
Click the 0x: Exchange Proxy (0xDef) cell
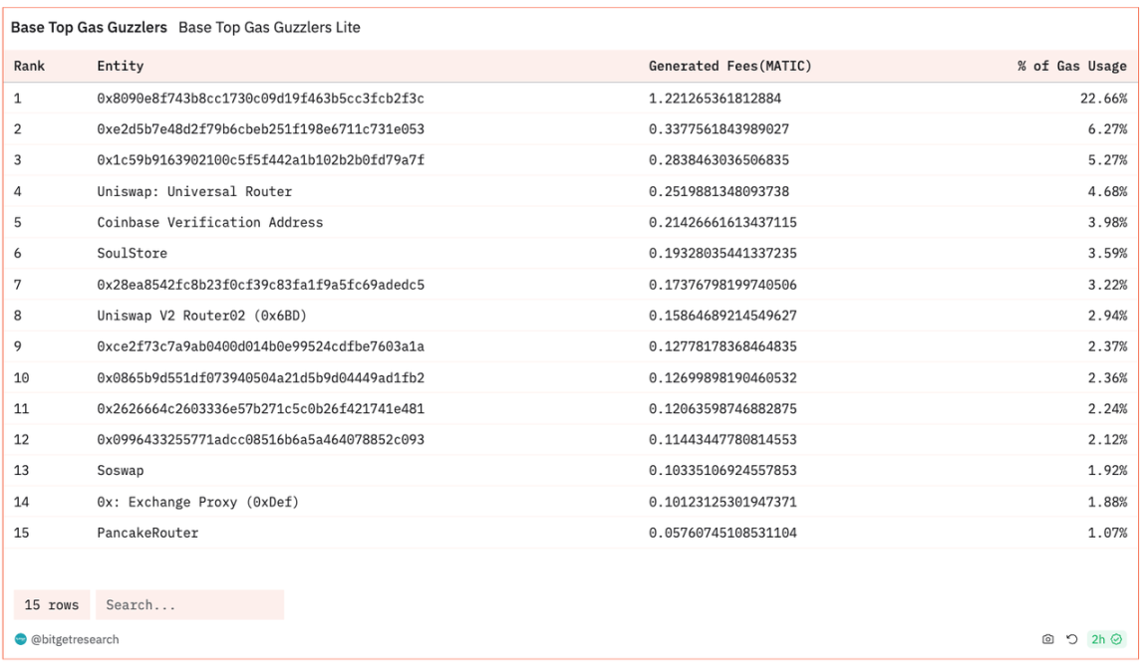197,502
